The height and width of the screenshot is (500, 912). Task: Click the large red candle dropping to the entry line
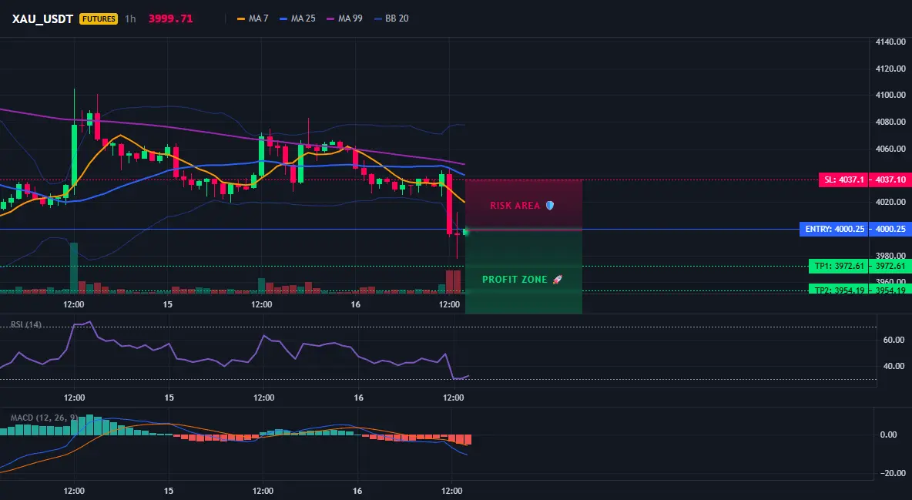point(449,203)
